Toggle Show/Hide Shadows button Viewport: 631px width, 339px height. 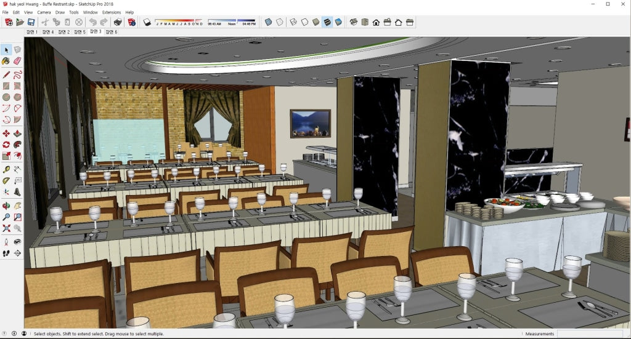pos(147,23)
